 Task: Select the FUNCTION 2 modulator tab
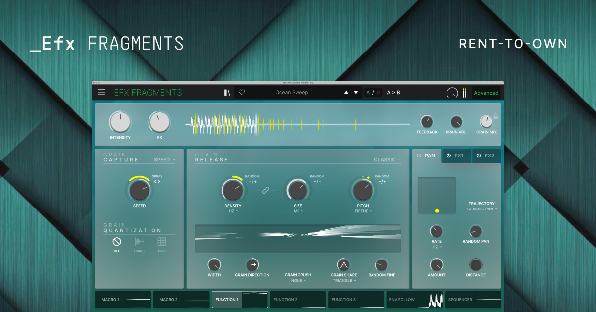pyautogui.click(x=298, y=300)
